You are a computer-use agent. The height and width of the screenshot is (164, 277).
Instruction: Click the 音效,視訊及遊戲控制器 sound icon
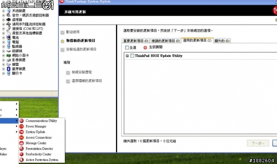9,15
